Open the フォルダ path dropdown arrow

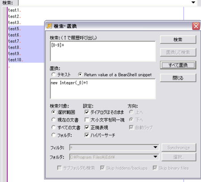pyautogui.click(x=155, y=157)
